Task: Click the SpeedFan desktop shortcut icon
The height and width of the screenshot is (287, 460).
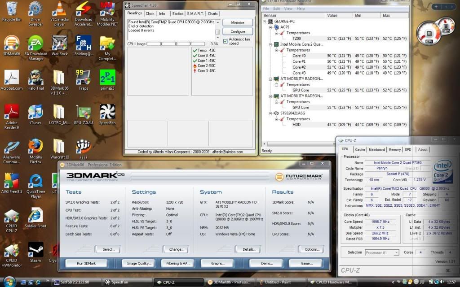Action: (107, 114)
